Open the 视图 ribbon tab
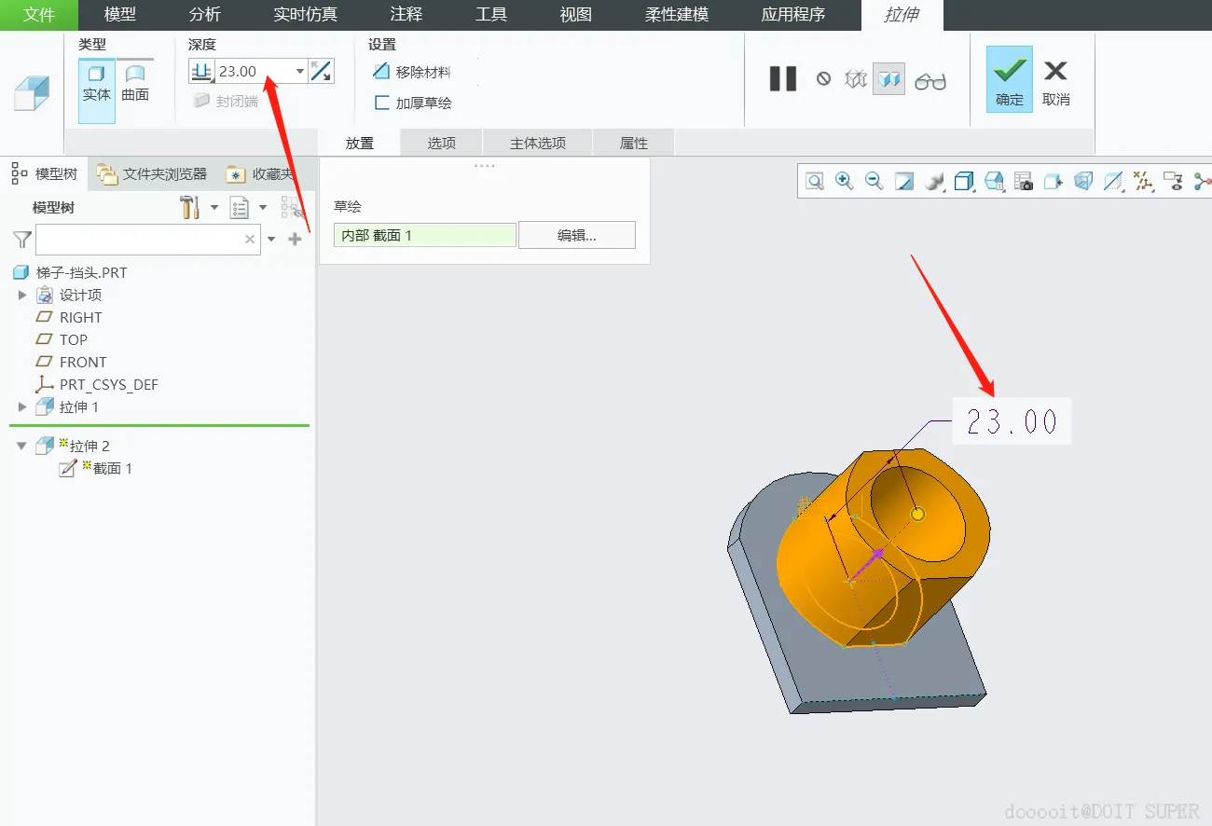The height and width of the screenshot is (826, 1212). point(575,15)
